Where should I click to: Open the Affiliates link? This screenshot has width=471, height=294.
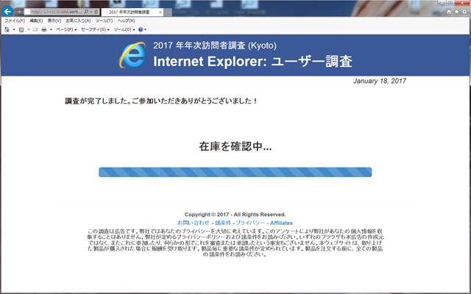click(x=281, y=223)
